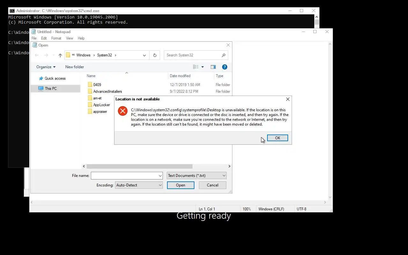
Task: Click the file list scroll-right arrow
Action: tap(229, 166)
